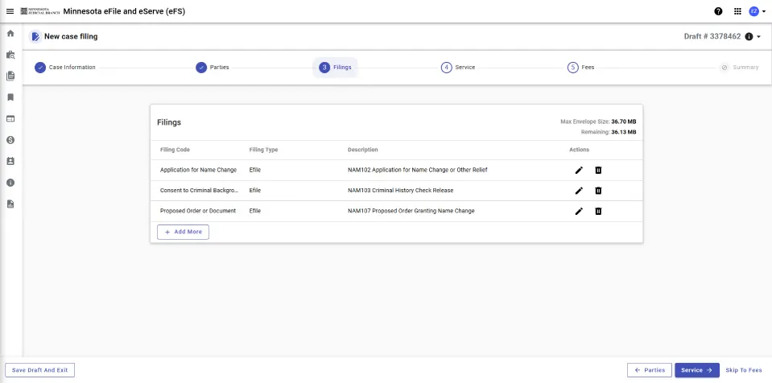Click Description column header
Image resolution: width=772 pixels, height=383 pixels.
click(x=363, y=150)
